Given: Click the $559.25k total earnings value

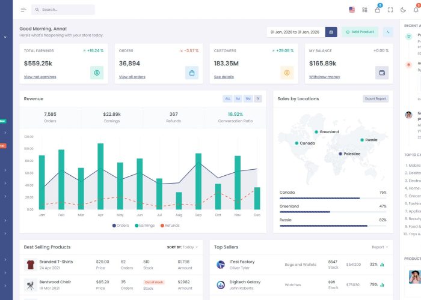Looking at the screenshot, I should point(38,64).
